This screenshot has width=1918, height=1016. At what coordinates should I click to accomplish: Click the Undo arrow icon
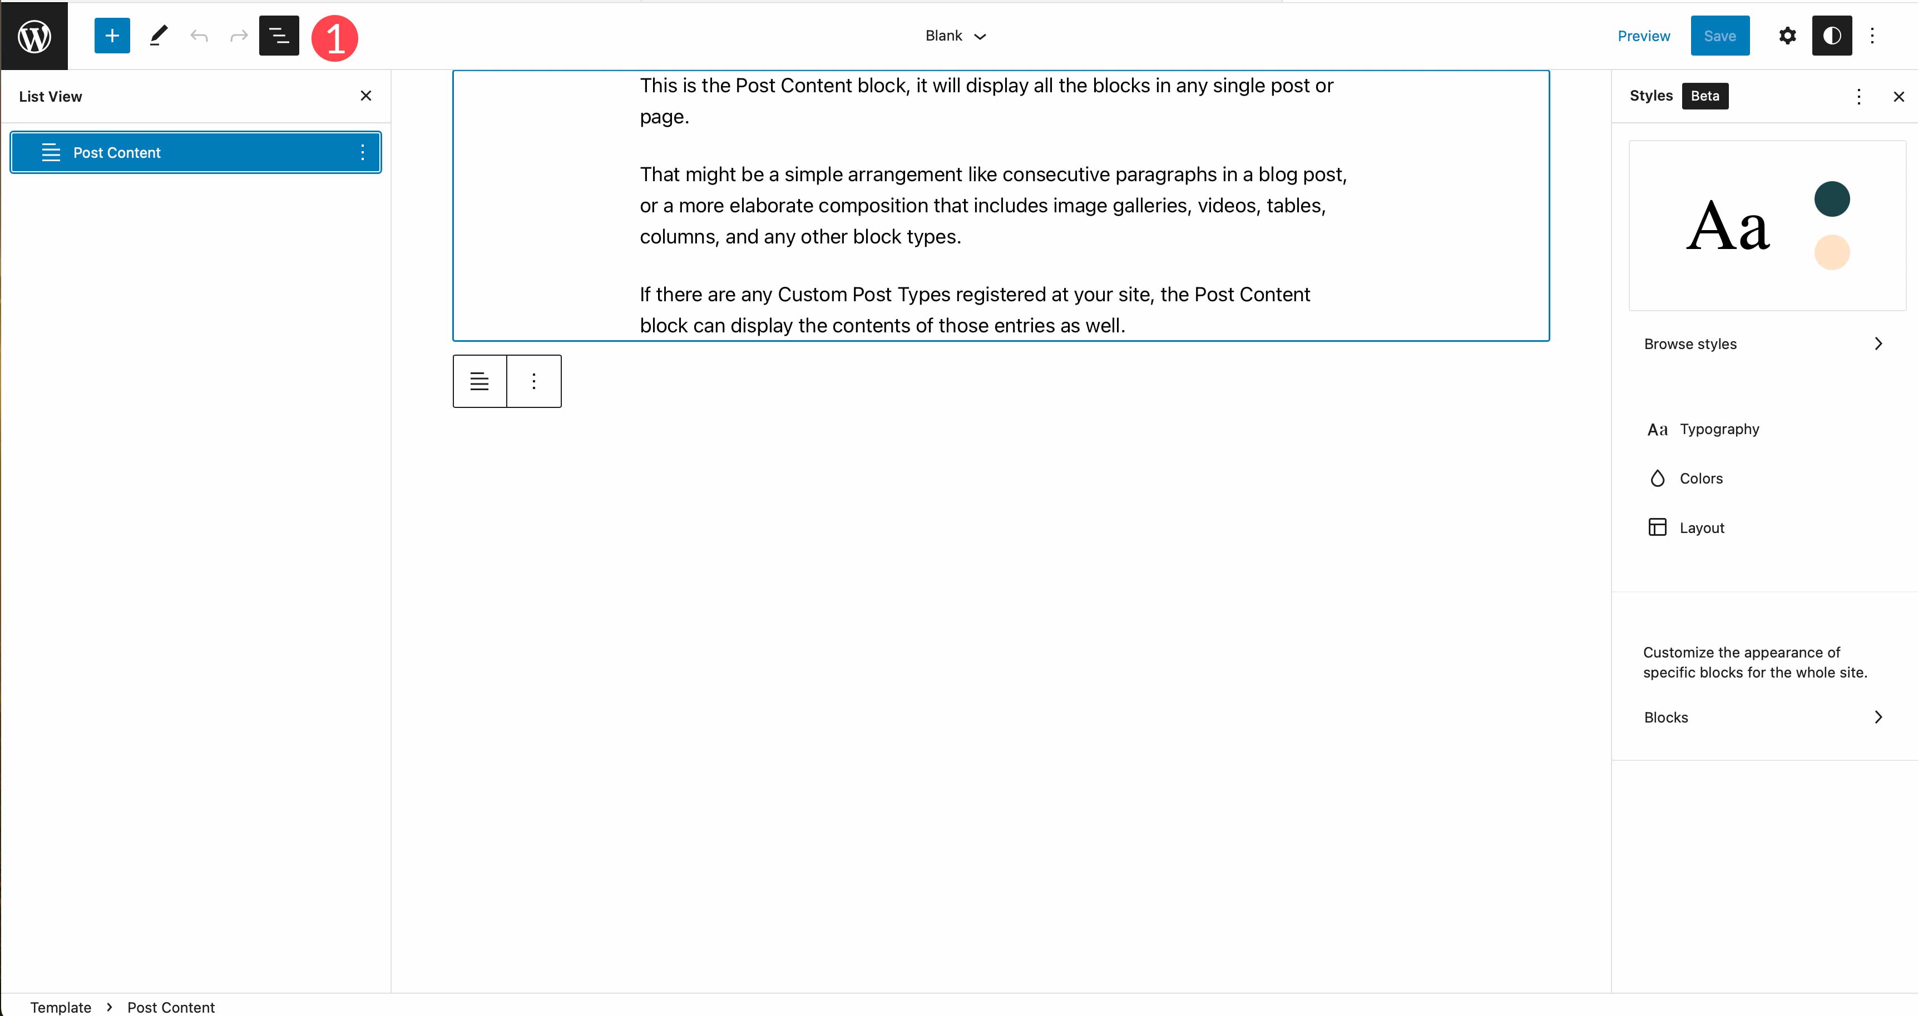[x=199, y=36]
